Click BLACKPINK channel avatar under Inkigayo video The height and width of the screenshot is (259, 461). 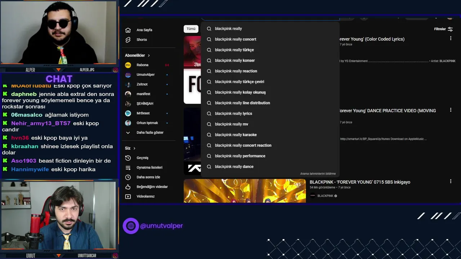[x=313, y=196]
